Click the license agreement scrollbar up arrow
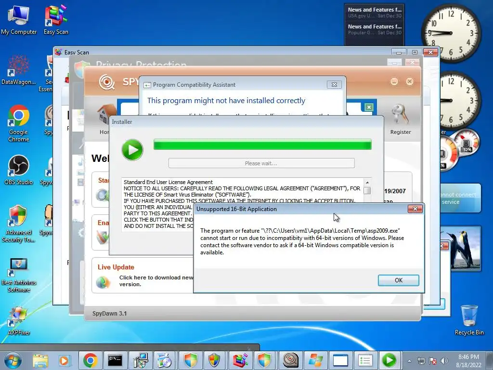This screenshot has width=493, height=370. tap(367, 183)
